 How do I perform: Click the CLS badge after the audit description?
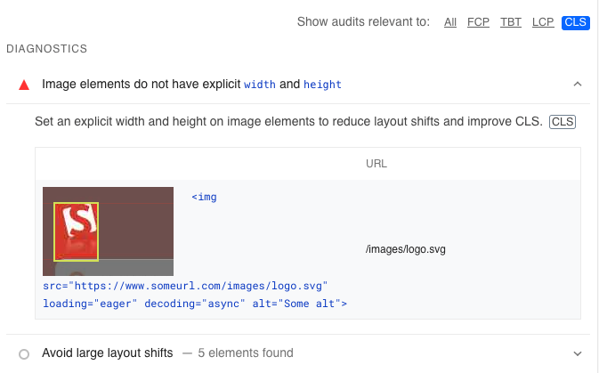coord(562,121)
